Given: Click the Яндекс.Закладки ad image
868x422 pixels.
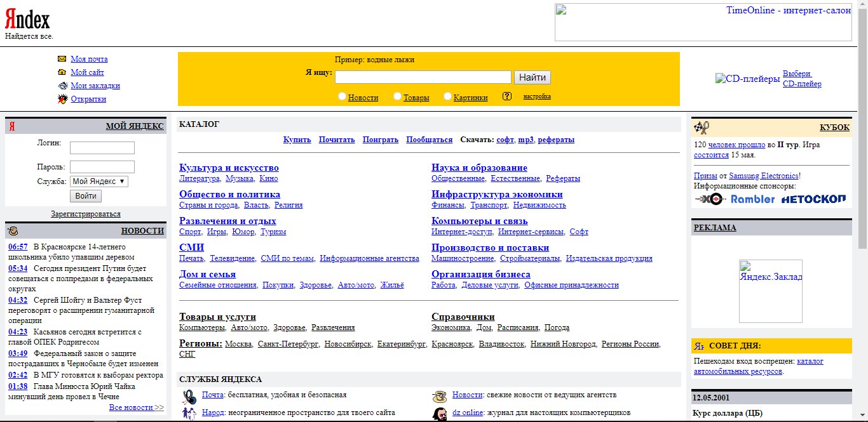Looking at the screenshot, I should [x=771, y=291].
